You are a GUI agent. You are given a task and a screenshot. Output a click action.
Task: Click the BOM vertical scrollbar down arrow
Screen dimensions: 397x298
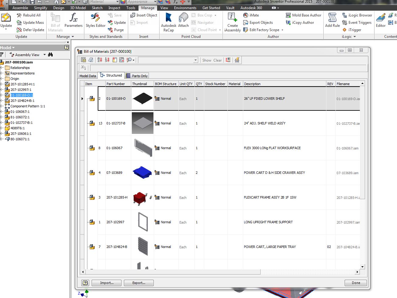click(362, 267)
